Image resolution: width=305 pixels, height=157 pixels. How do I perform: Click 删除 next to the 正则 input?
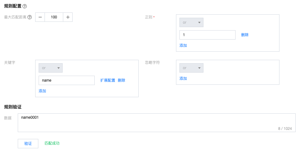click(x=245, y=35)
